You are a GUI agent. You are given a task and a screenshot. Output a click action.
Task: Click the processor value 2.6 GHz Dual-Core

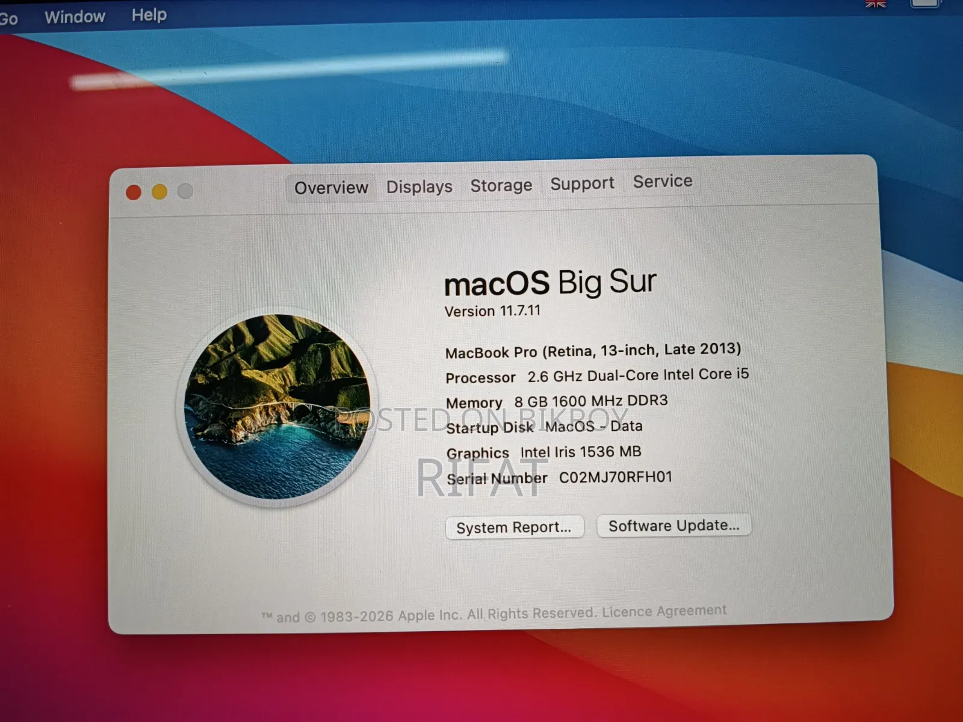click(x=638, y=375)
